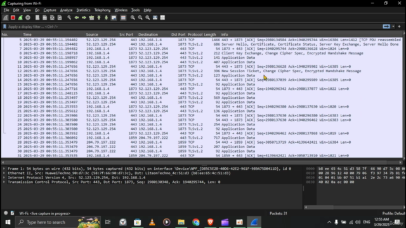Expand the Frame 1 details row
The height and width of the screenshot is (228, 406).
click(4, 168)
